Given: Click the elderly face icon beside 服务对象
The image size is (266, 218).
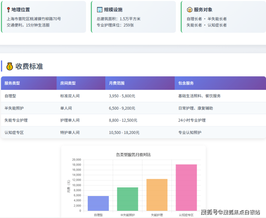Looking at the screenshot, I should 189,10.
